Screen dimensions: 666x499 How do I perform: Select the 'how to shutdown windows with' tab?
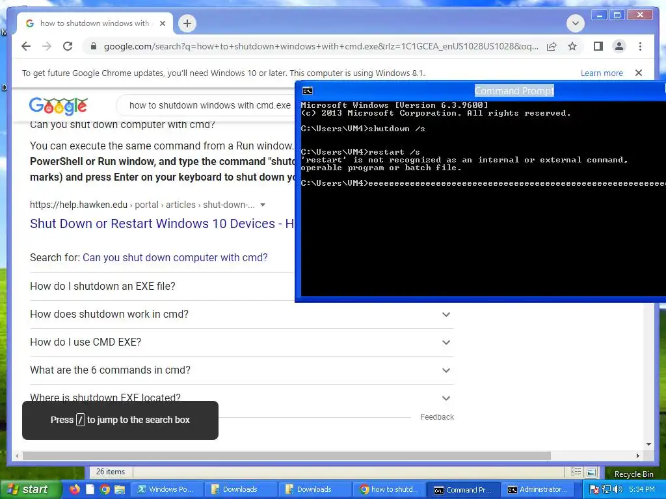click(95, 23)
